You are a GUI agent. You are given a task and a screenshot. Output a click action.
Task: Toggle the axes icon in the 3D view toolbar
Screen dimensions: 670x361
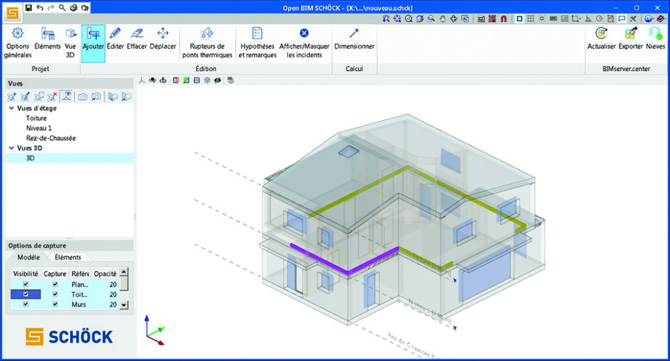[x=142, y=80]
